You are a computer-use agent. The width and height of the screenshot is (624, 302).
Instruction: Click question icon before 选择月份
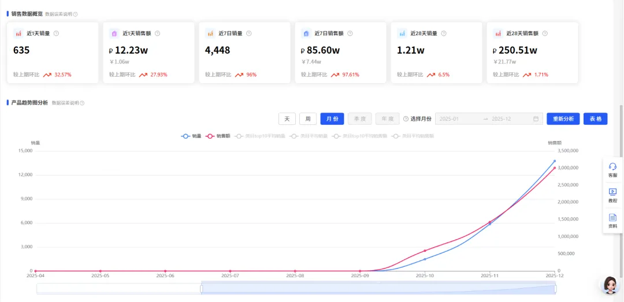point(406,118)
